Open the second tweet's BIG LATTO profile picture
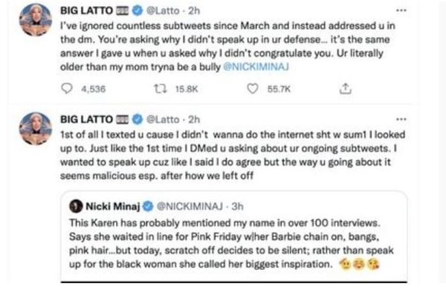The height and width of the screenshot is (295, 446). click(36, 128)
